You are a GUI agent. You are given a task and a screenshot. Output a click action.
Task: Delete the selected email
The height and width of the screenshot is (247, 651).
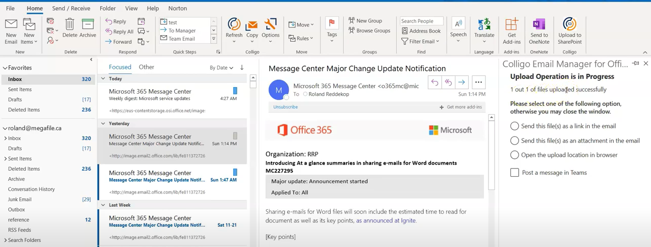click(70, 28)
